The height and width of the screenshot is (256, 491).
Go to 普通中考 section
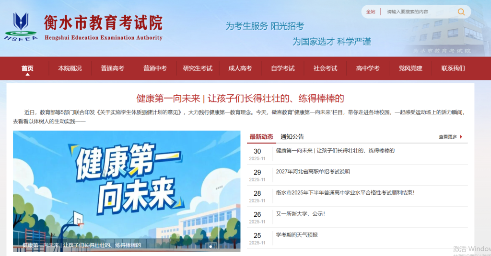(x=155, y=68)
